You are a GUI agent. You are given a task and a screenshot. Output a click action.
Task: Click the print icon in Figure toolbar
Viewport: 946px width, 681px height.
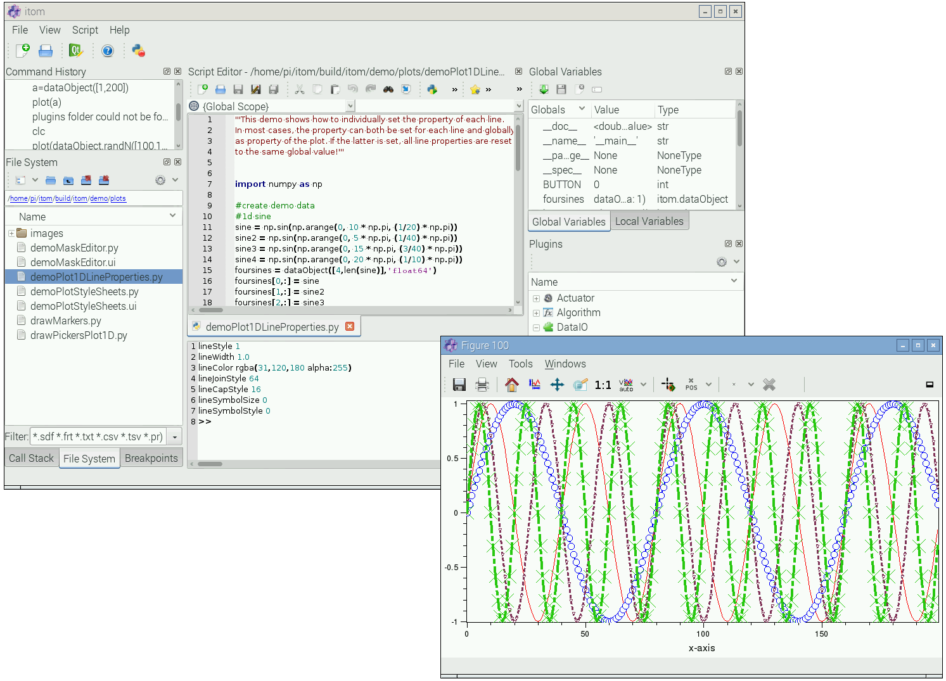pos(482,385)
